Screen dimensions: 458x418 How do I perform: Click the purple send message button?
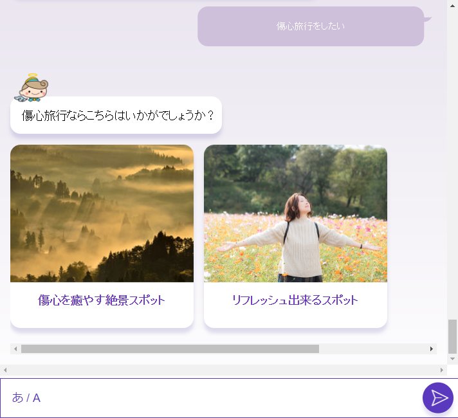[439, 397]
